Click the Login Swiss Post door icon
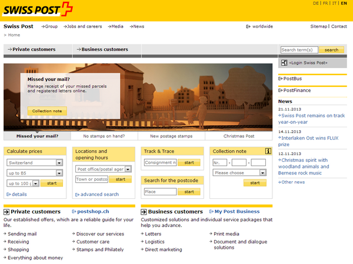 click(x=284, y=63)
